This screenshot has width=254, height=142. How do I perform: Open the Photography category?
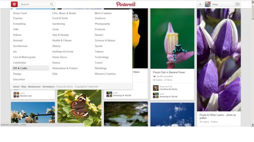(102, 24)
